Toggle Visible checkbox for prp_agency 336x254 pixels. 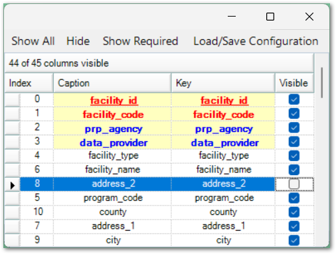[294, 127]
